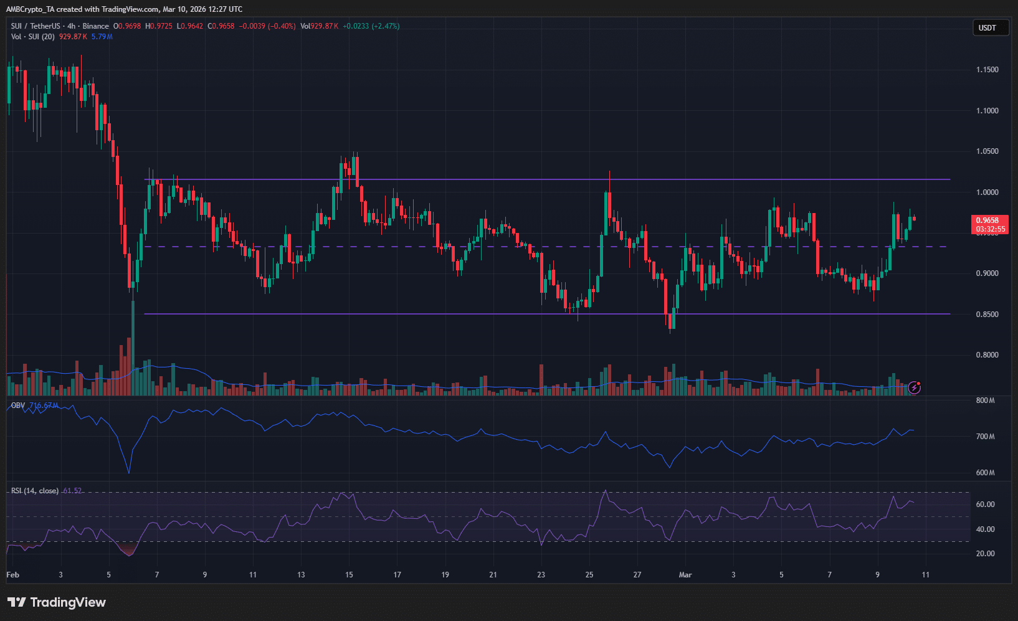The image size is (1018, 621).
Task: Click the 1.0000 price scale label
Action: 987,192
